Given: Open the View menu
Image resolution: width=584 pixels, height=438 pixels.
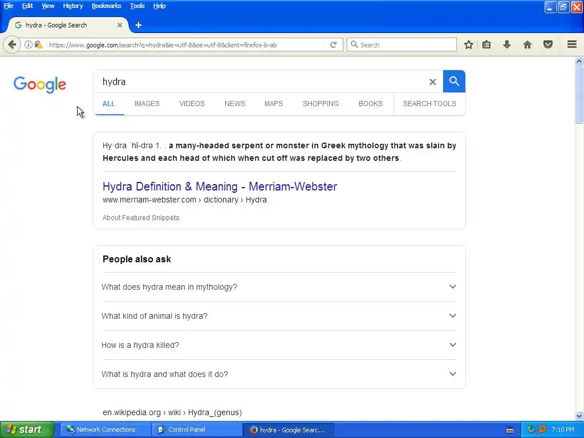Looking at the screenshot, I should tap(48, 6).
